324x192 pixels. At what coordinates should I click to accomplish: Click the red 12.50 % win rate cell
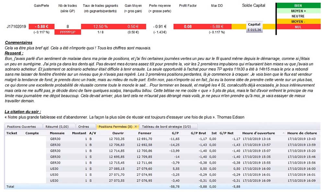click(x=100, y=27)
